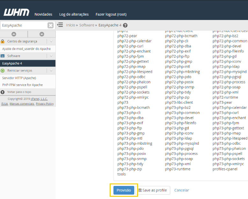
Task: Focus the EasyApache search input
Action: coord(24,25)
